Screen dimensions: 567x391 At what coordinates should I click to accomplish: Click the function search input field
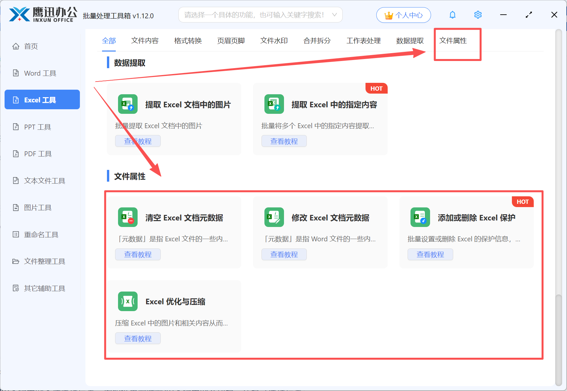coord(254,15)
